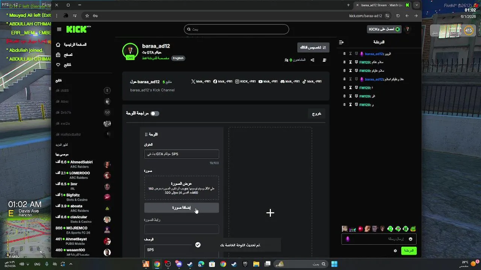Screen dimensions: 481x270
Task: Click the baraa_ad12 live avatar
Action: tap(130, 51)
